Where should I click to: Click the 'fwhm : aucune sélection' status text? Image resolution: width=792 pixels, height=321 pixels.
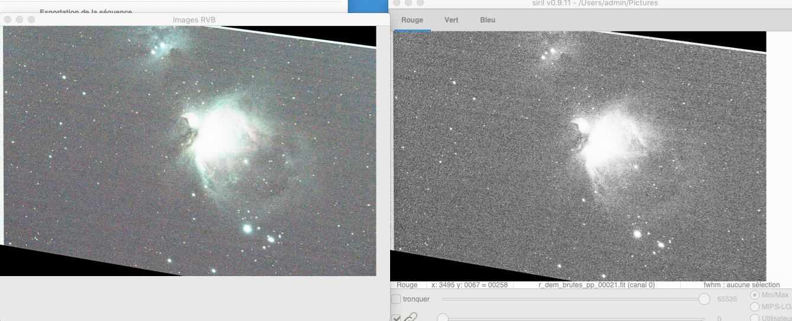point(742,285)
